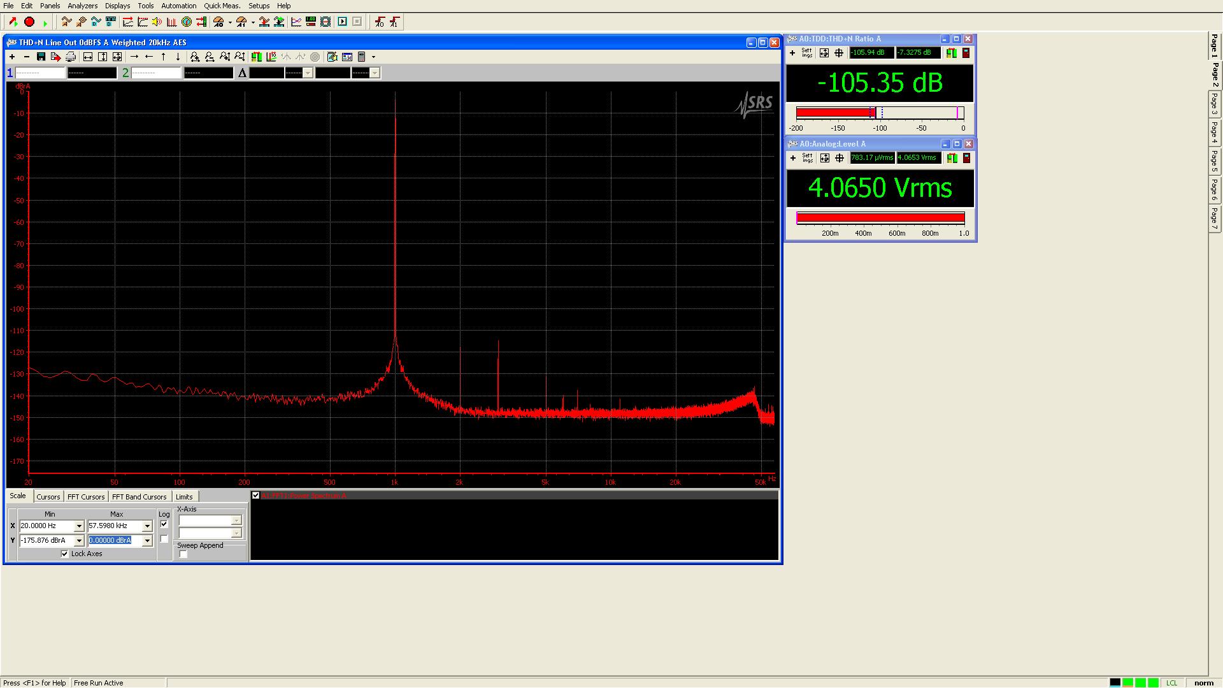Click the minus zoom-out icon in graph toolbar

pyautogui.click(x=27, y=57)
